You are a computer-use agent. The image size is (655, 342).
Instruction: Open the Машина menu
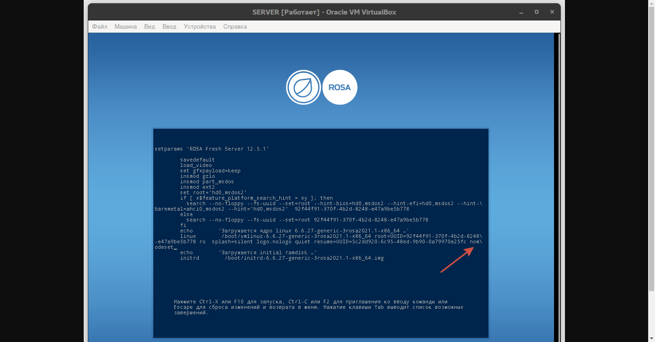coord(126,26)
